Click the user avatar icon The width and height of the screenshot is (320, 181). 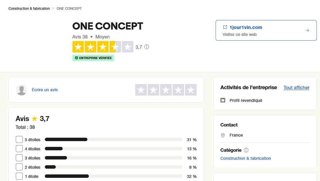(22, 90)
